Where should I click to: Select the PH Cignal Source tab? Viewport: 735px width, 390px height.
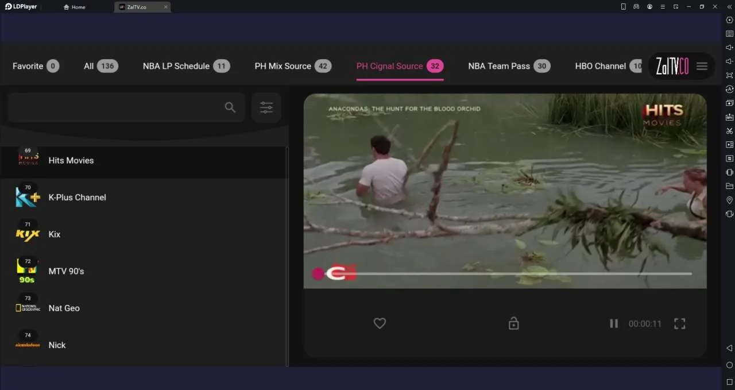point(400,66)
